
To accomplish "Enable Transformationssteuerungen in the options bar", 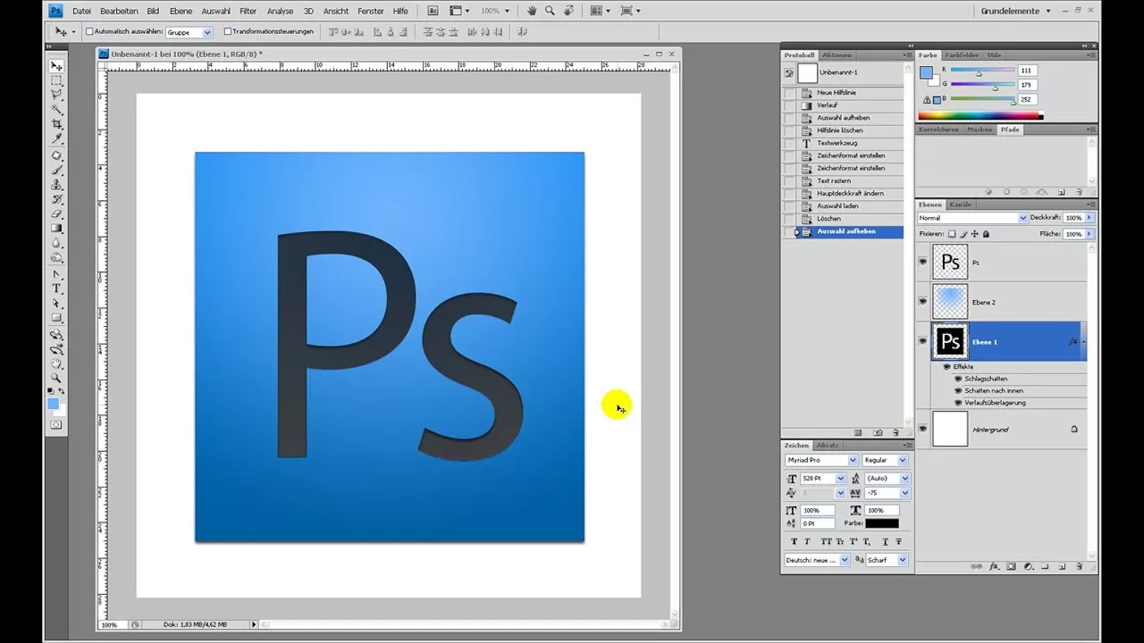I will 226,30.
